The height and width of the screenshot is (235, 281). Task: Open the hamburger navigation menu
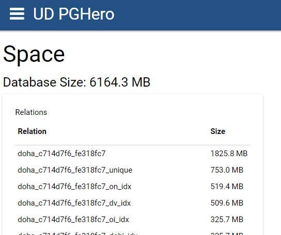pos(17,14)
